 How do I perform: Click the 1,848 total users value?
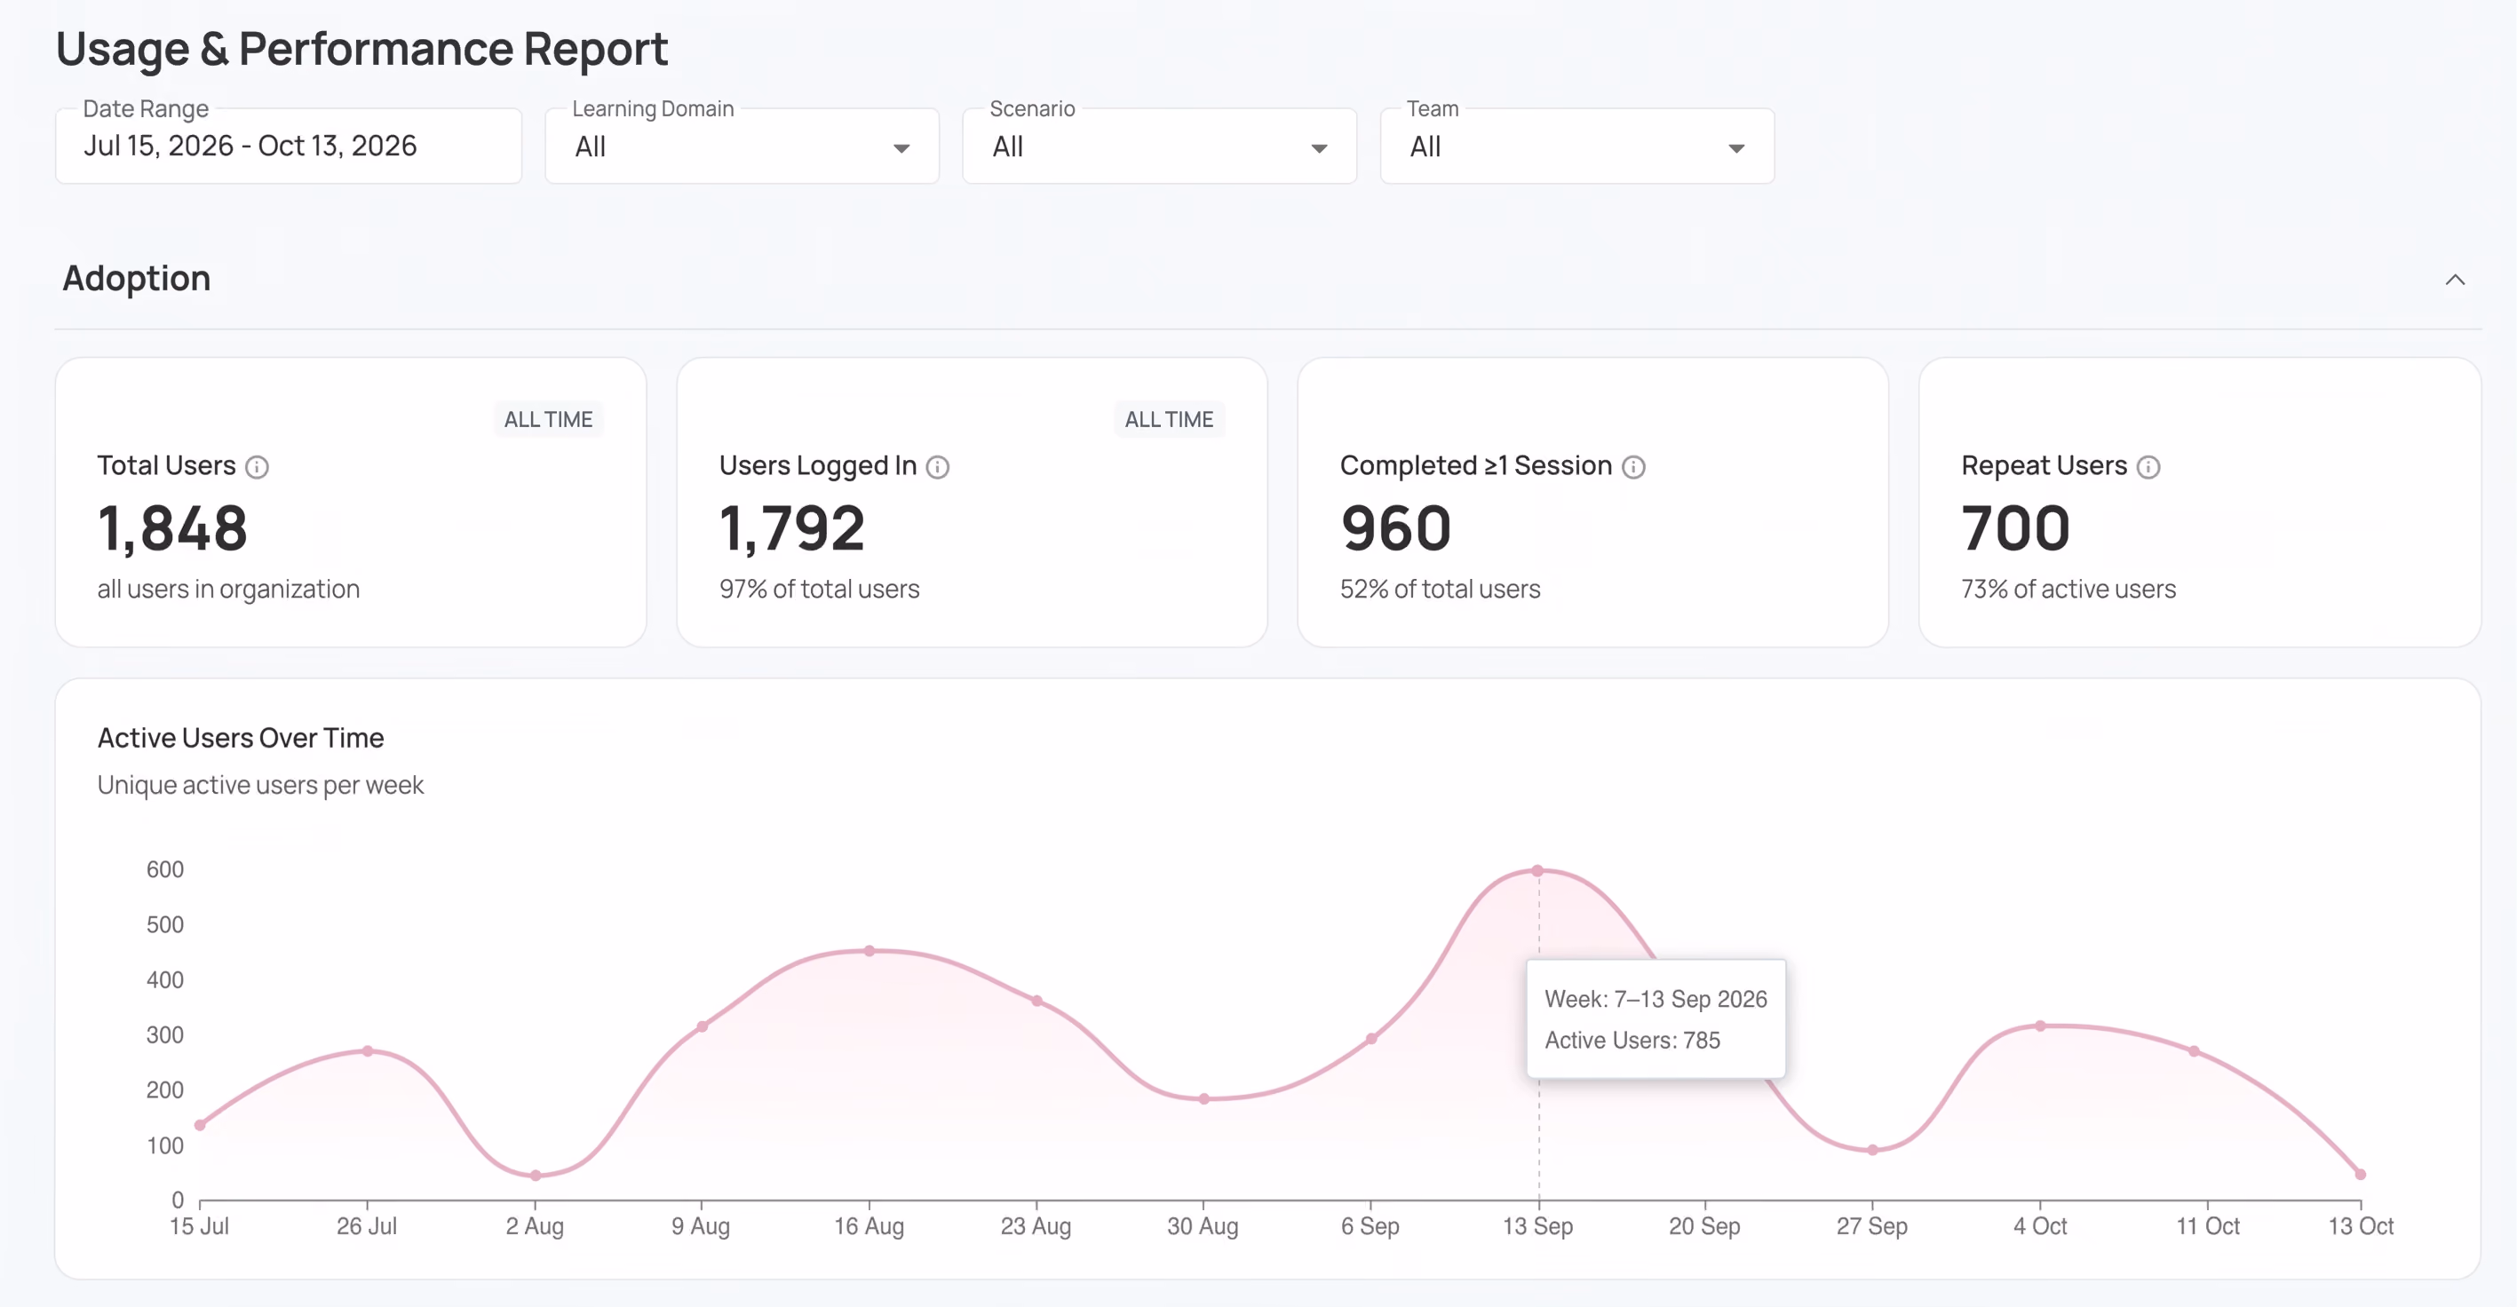pos(172,528)
